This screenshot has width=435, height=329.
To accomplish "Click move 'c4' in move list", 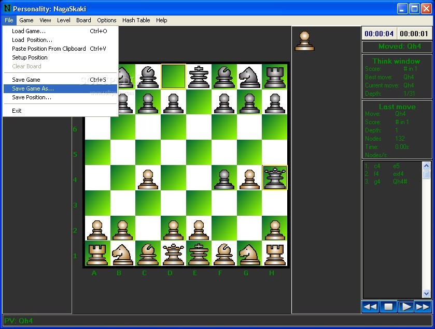I will 377,166.
